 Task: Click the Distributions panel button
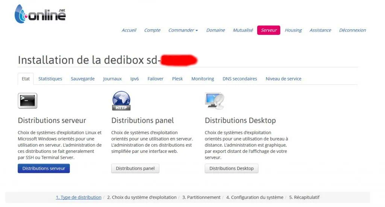135,168
